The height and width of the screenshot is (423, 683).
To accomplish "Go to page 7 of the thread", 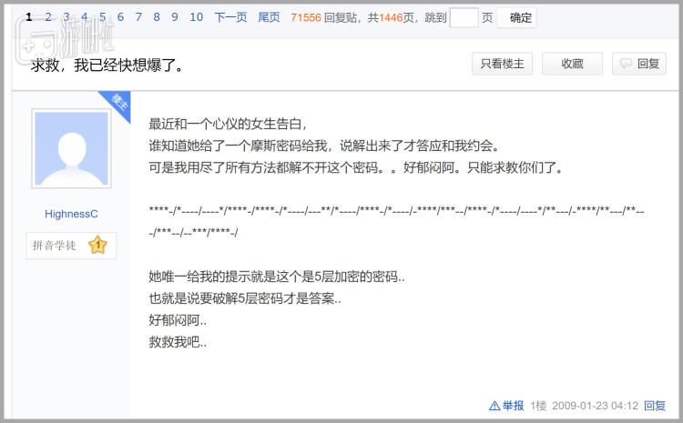I will (x=138, y=17).
